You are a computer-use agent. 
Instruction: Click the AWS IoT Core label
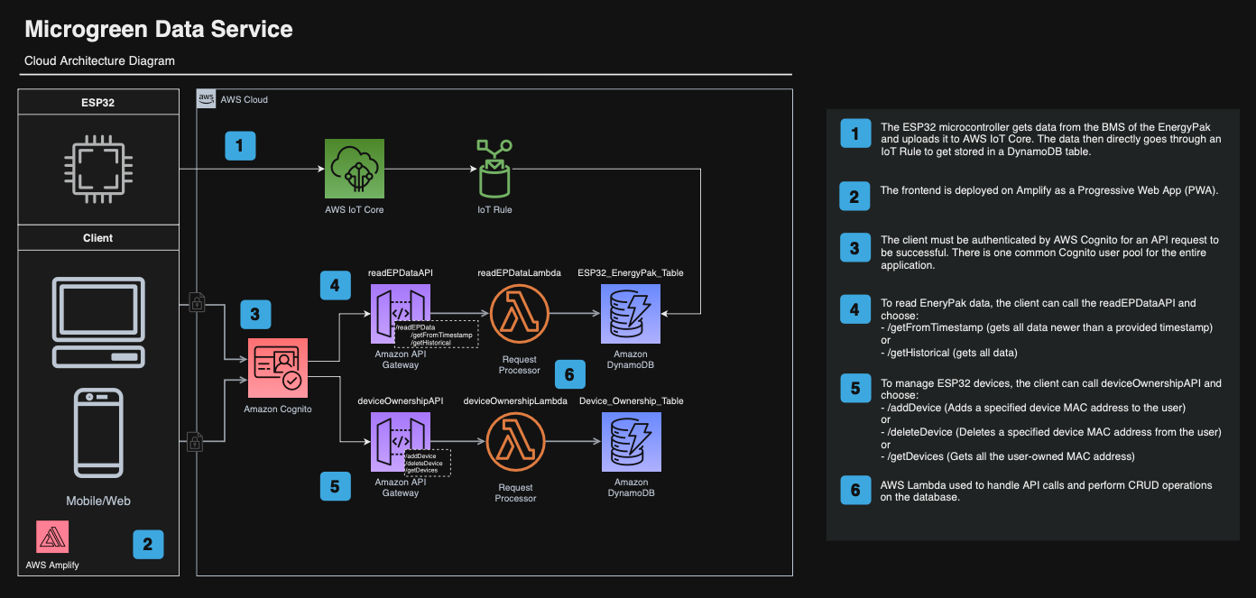click(x=355, y=209)
